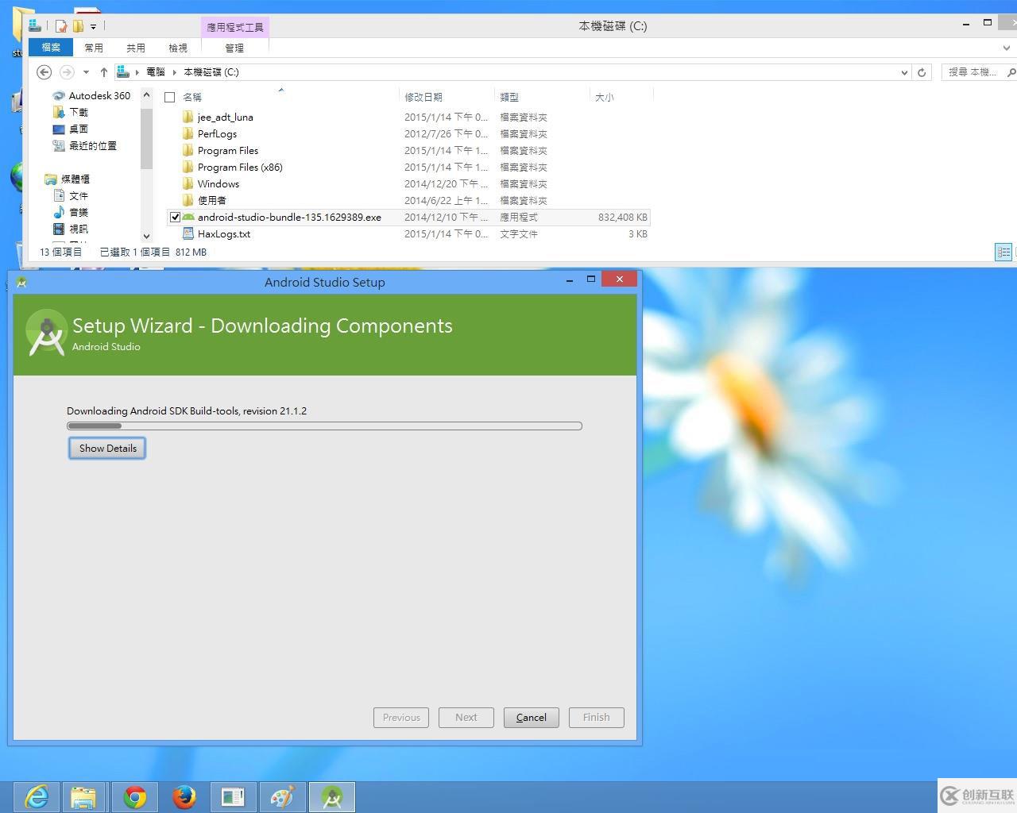Click the Previous button in the setup wizard
Image resolution: width=1017 pixels, height=813 pixels.
point(401,718)
